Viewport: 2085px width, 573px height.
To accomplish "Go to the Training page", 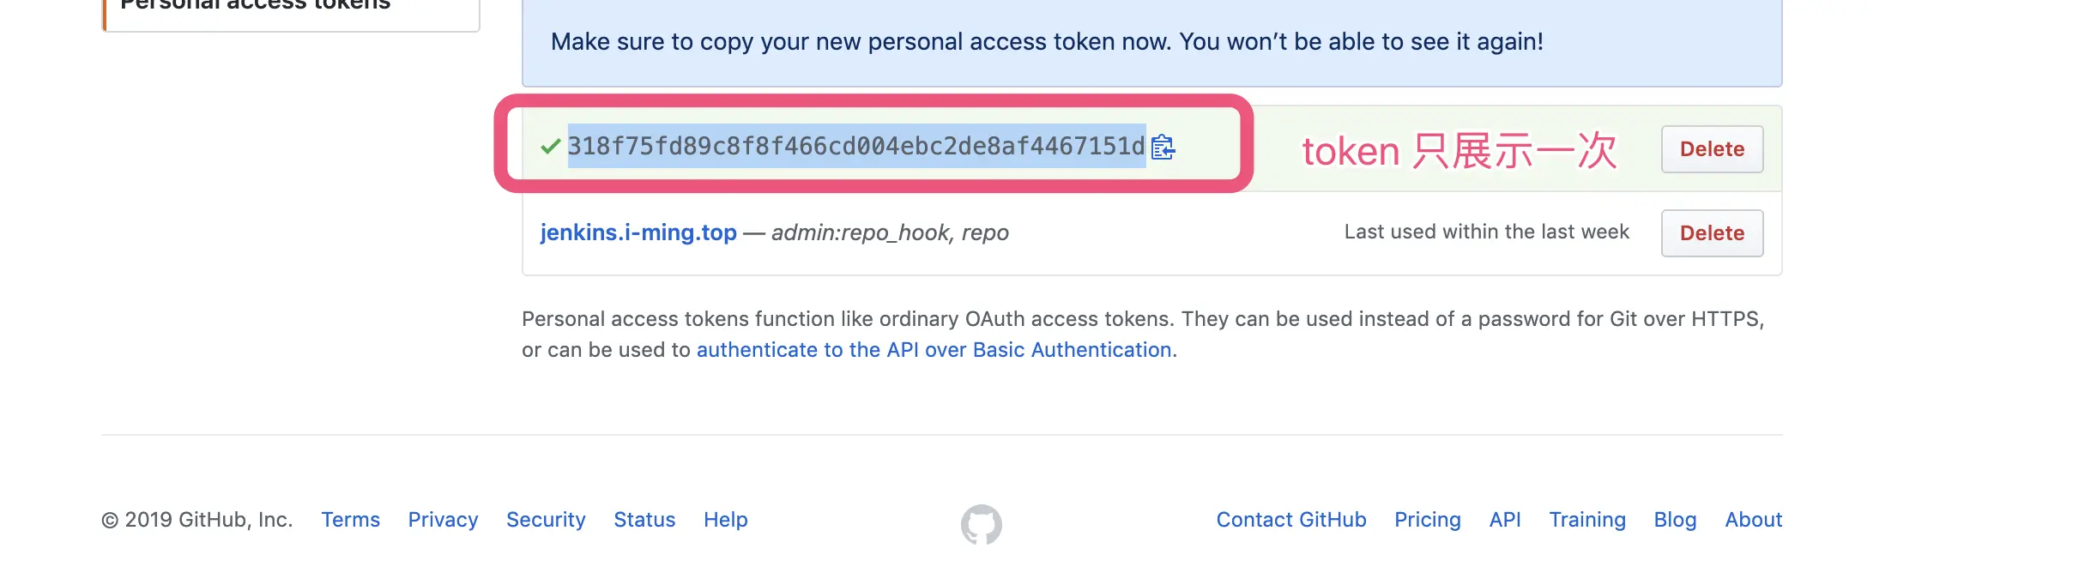I will tap(1586, 520).
